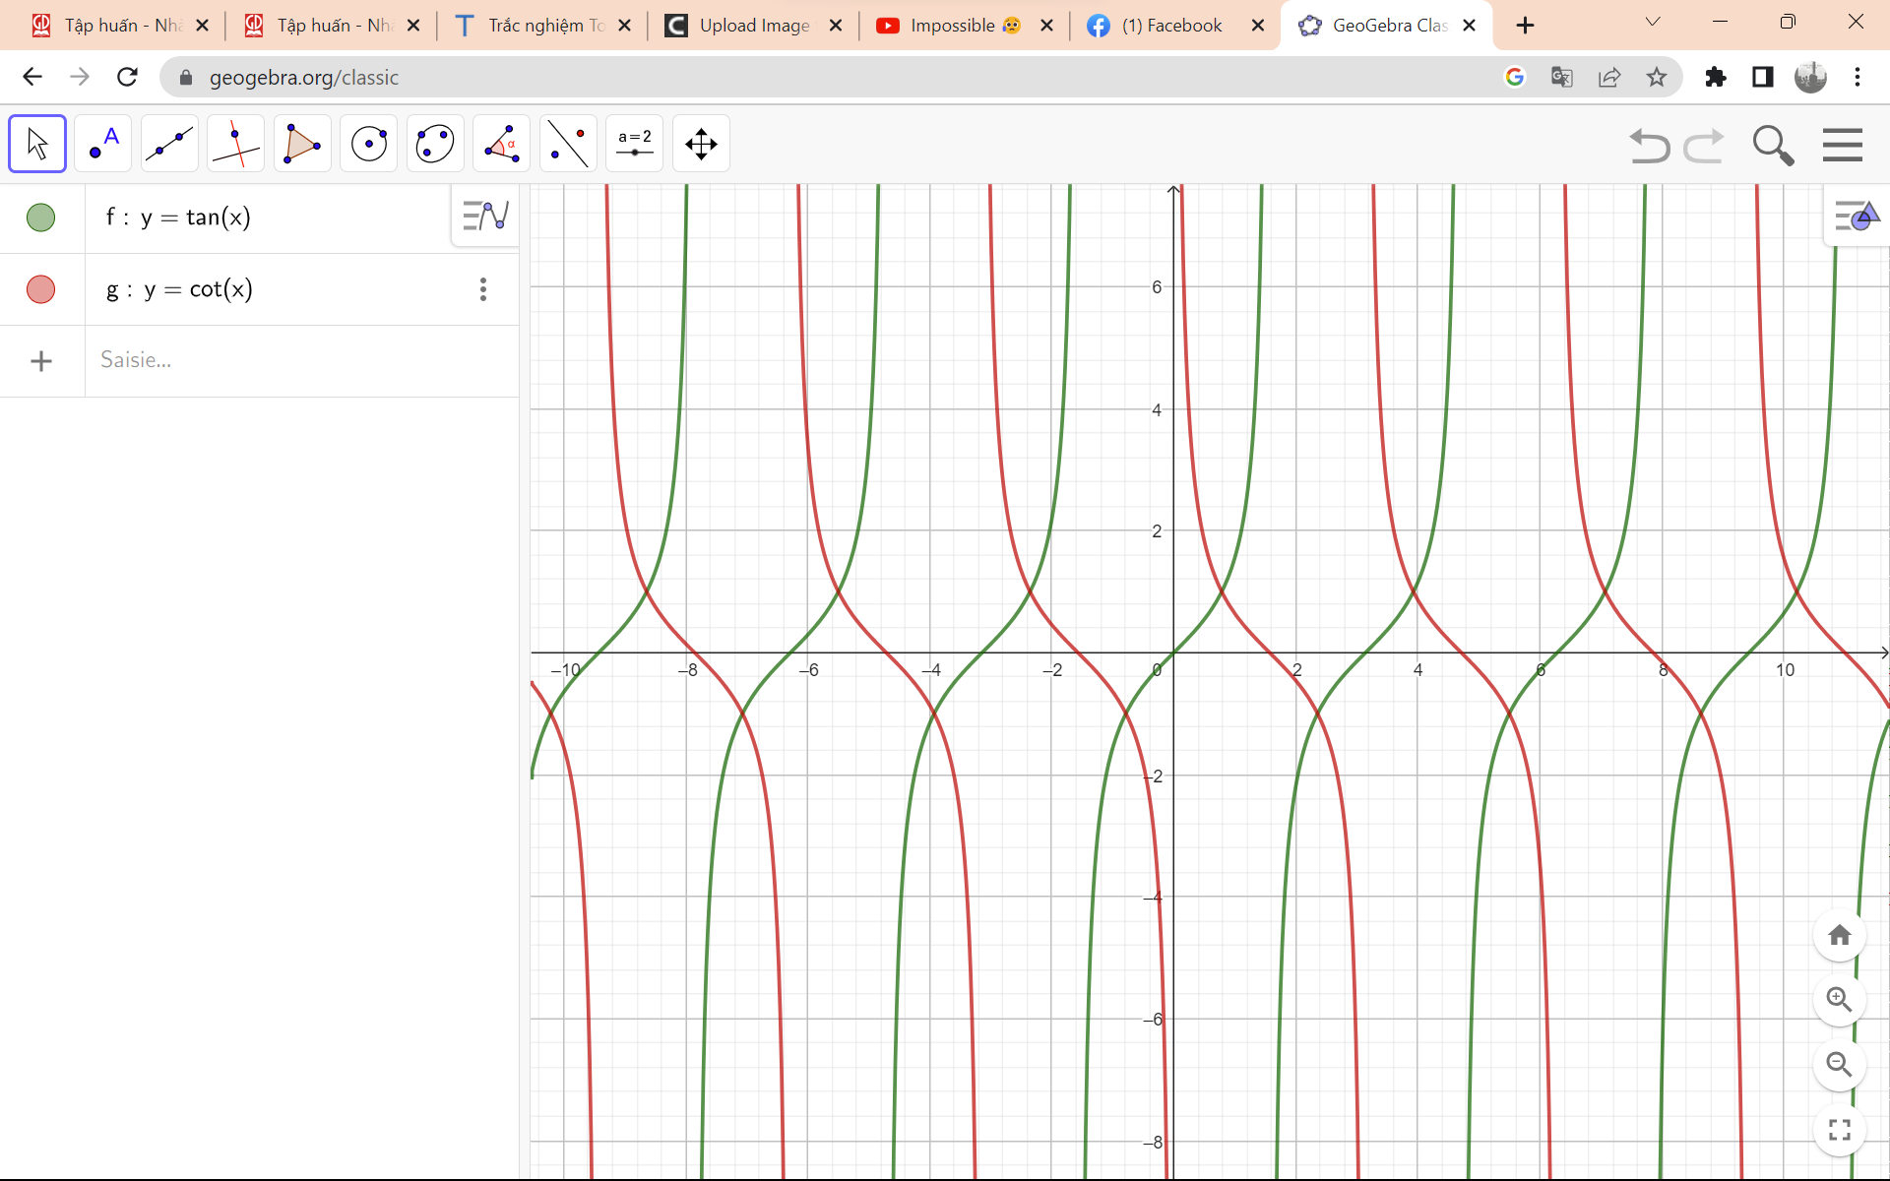This screenshot has width=1890, height=1181.
Task: Click the Add new expression button
Action: tap(39, 359)
